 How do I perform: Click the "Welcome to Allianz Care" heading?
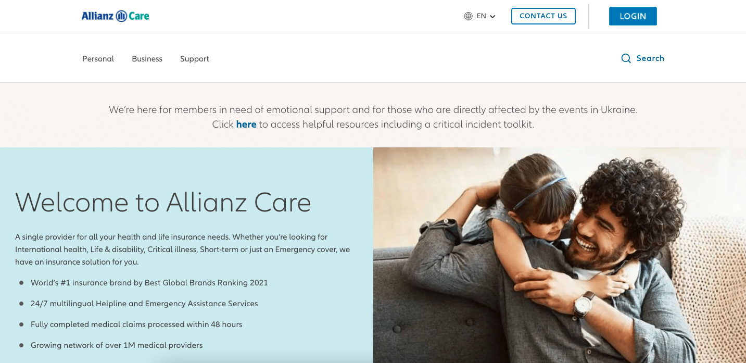163,203
